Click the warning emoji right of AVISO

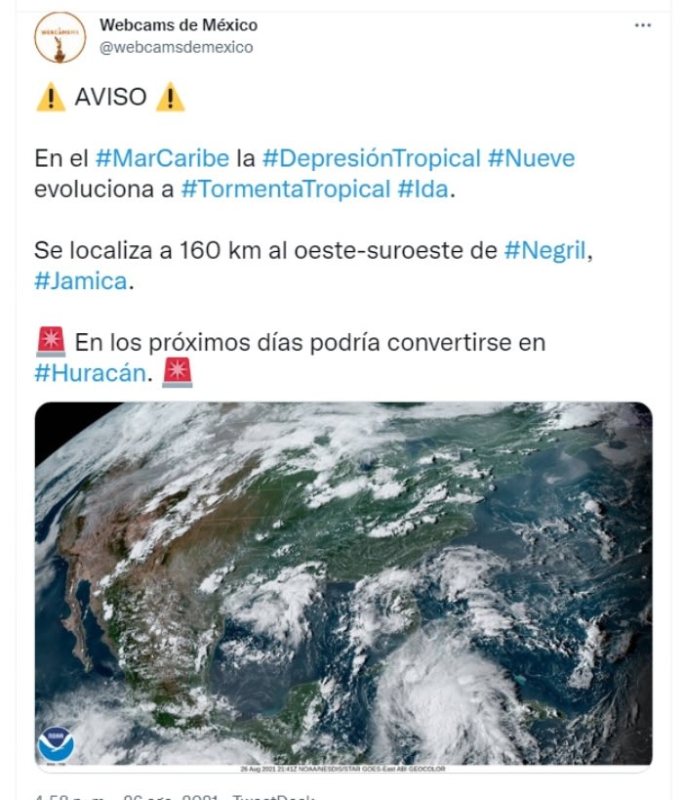[170, 97]
